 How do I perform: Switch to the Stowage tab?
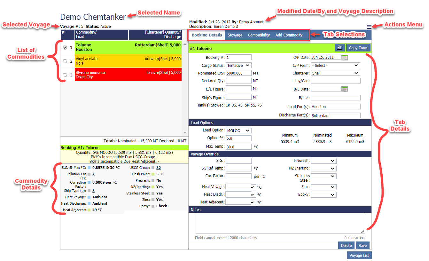point(235,35)
